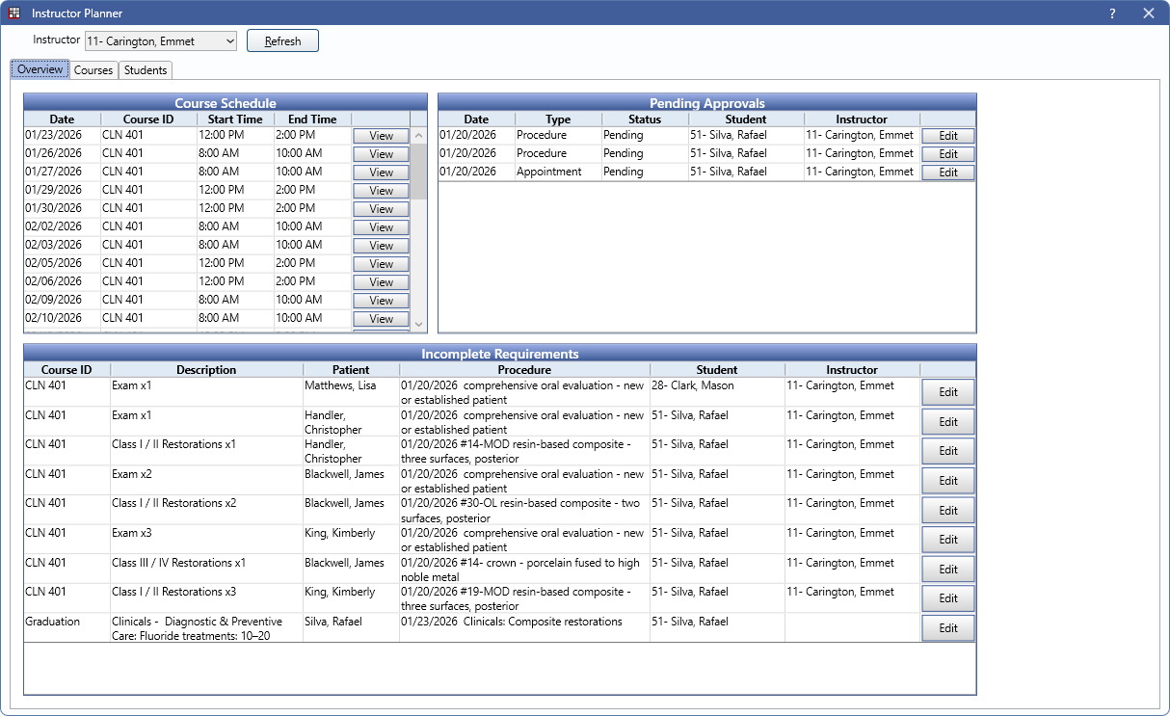
Task: Select the Overview tab
Action: pos(40,70)
